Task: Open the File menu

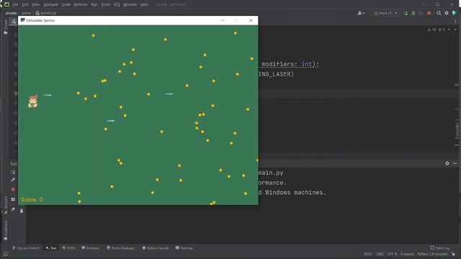Action: 15,5
